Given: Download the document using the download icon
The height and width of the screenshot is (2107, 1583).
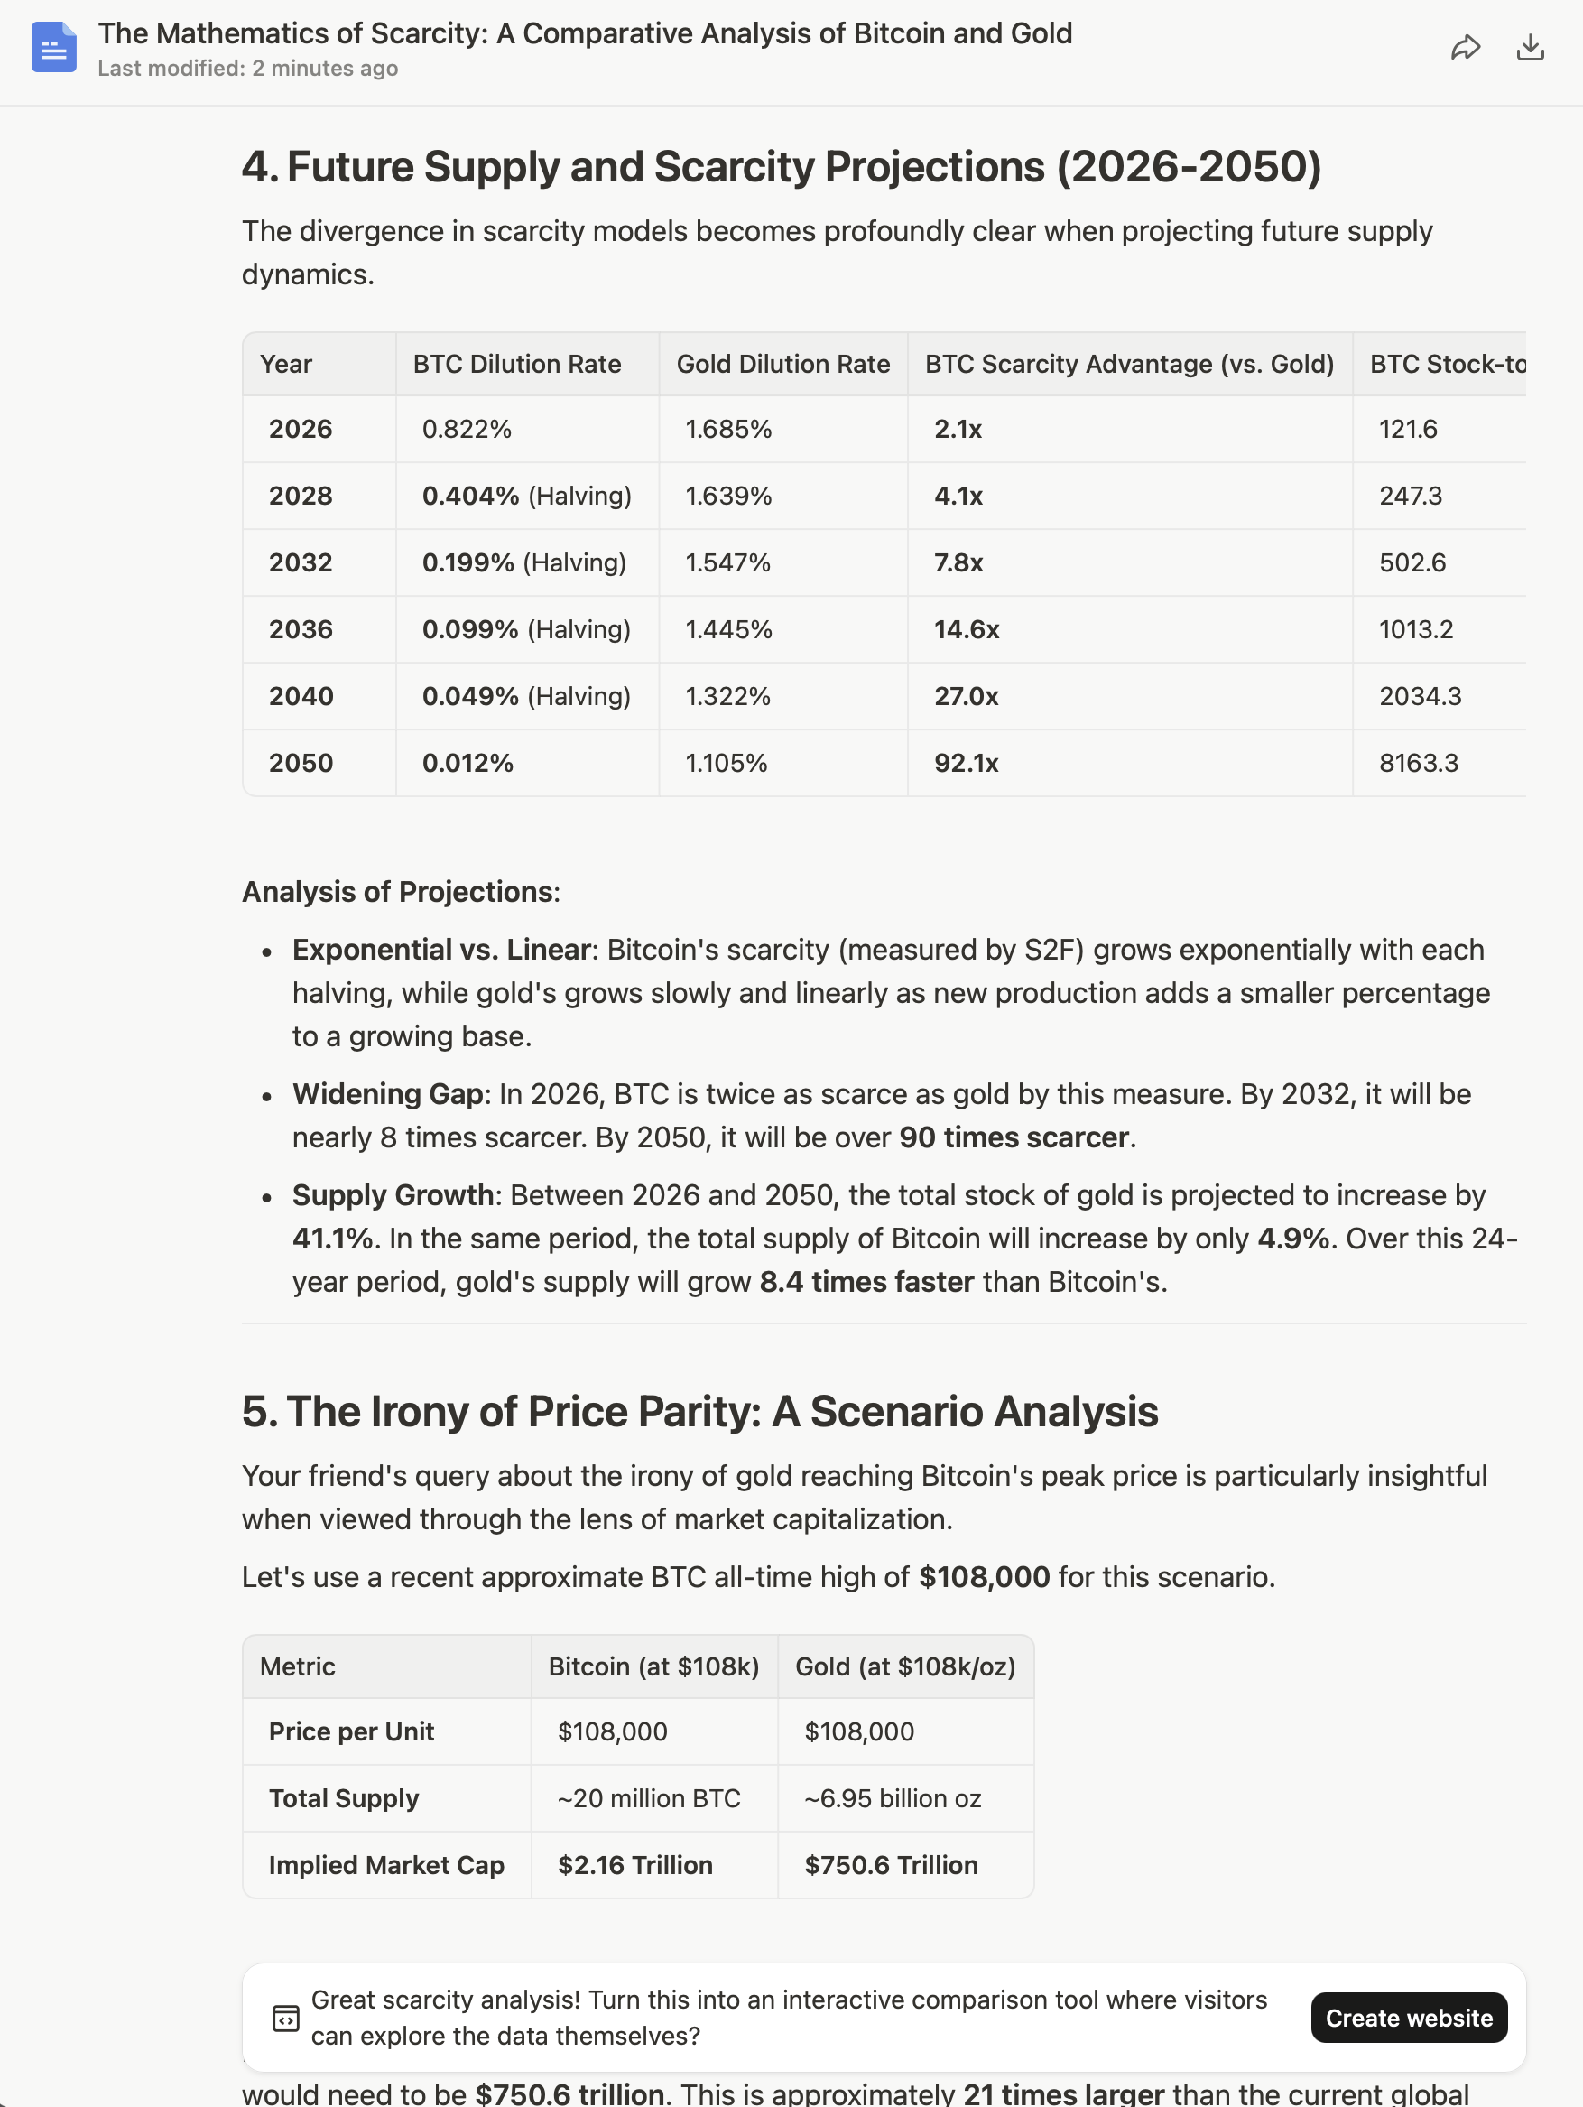Looking at the screenshot, I should tap(1530, 48).
